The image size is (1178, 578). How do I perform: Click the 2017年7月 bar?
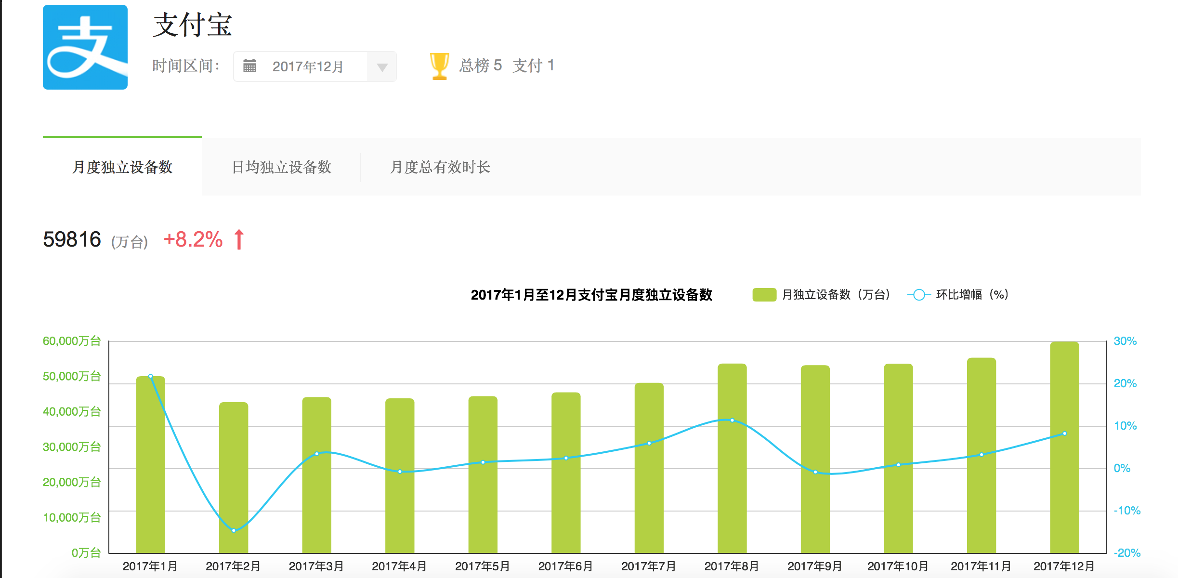tap(649, 468)
